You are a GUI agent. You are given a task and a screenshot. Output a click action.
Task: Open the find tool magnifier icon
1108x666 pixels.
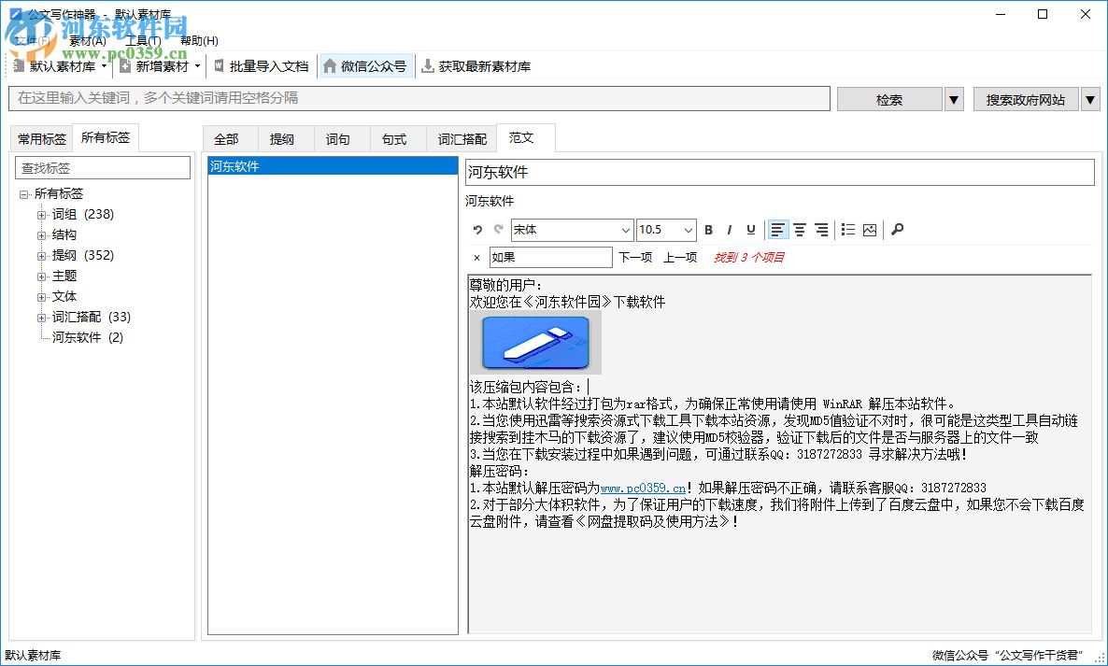pos(898,230)
